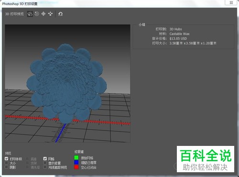Click the green 原始网格 color swatch

pyautogui.click(x=76, y=158)
